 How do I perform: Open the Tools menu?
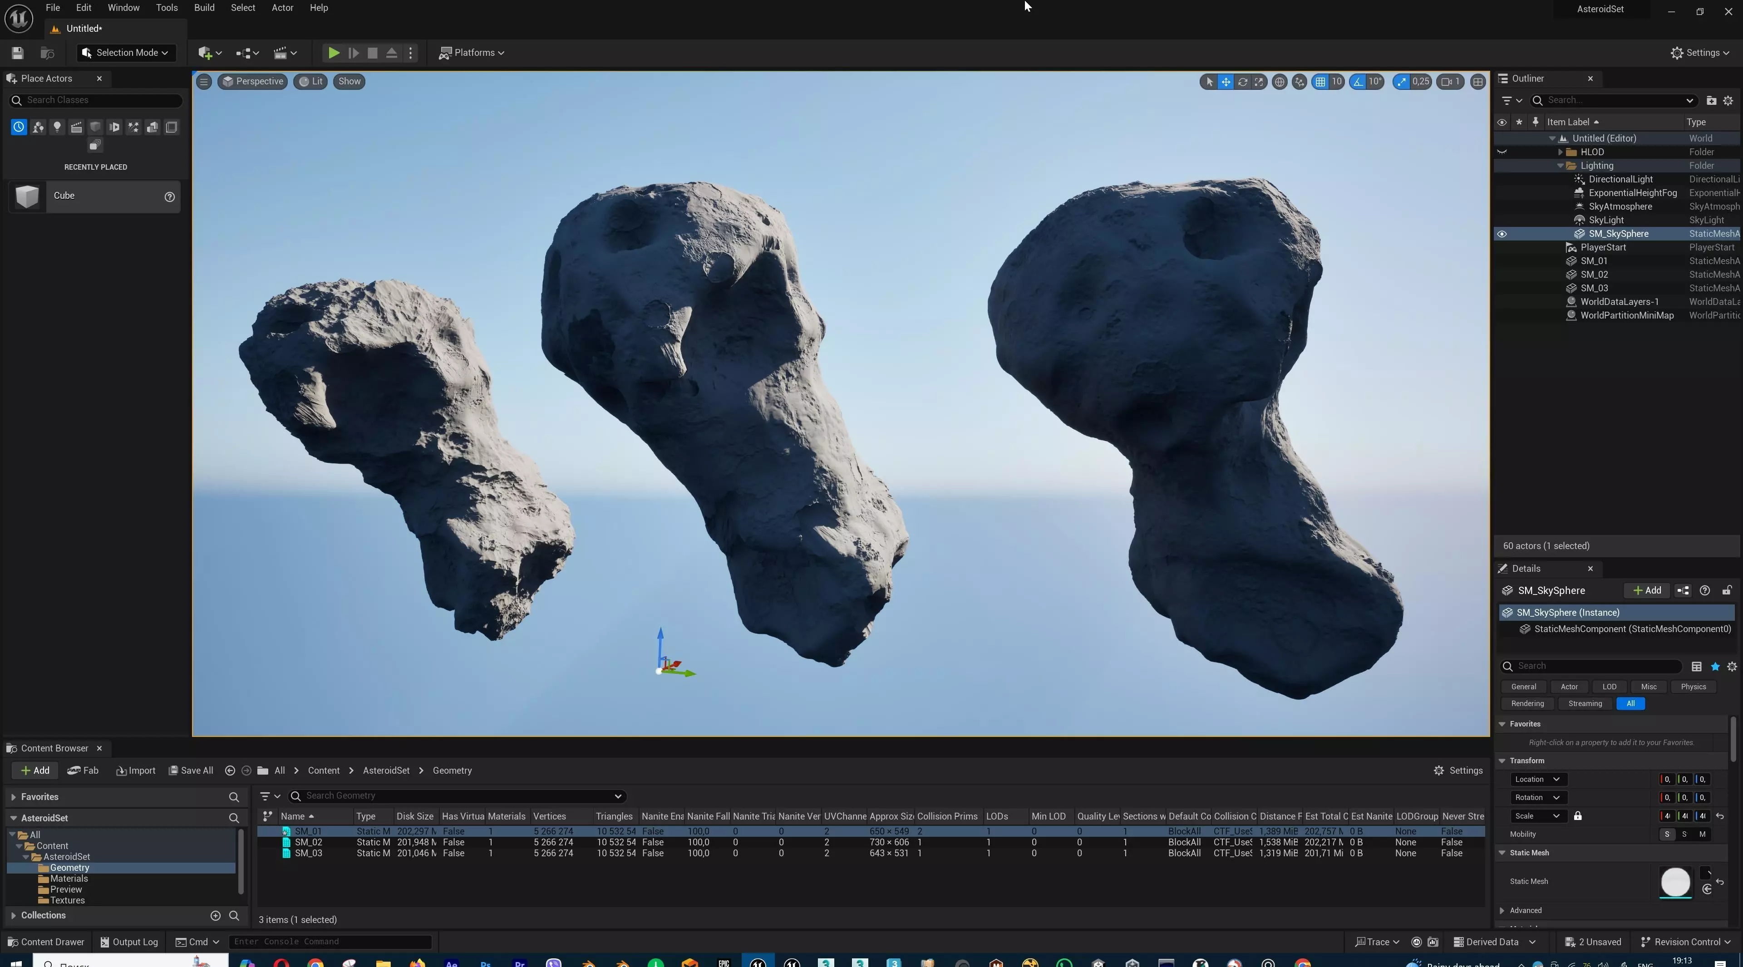click(x=167, y=8)
